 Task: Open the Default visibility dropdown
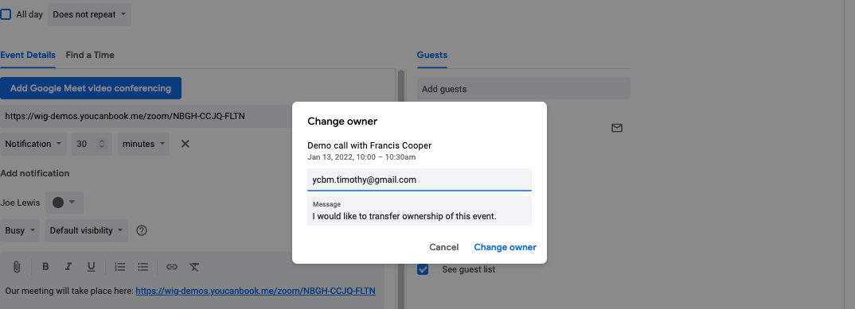pyautogui.click(x=86, y=230)
